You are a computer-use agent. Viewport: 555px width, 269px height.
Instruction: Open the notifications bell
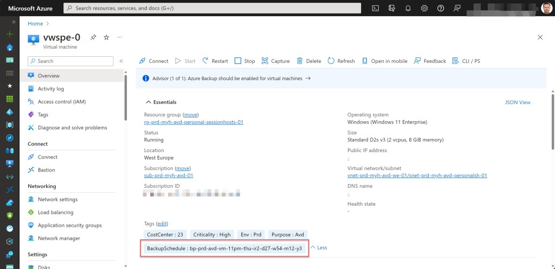pyautogui.click(x=408, y=8)
